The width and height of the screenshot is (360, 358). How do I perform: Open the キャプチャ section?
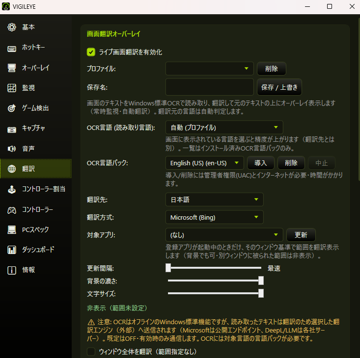[36, 128]
